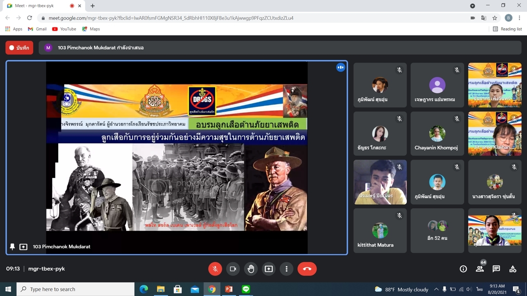Raise hand in the meeting
Image resolution: width=527 pixels, height=296 pixels.
(x=251, y=269)
